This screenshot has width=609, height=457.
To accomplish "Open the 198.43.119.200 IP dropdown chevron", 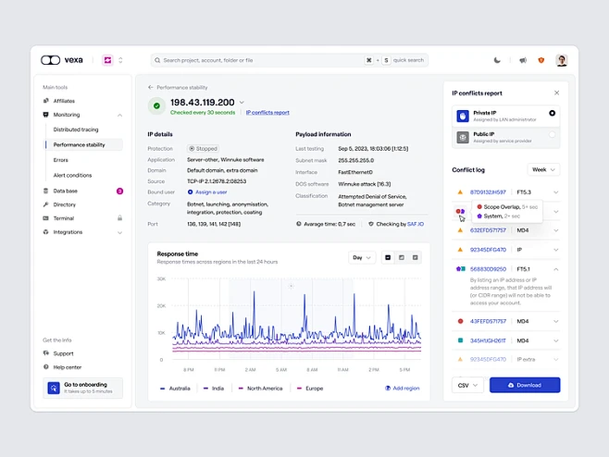I will [242, 103].
